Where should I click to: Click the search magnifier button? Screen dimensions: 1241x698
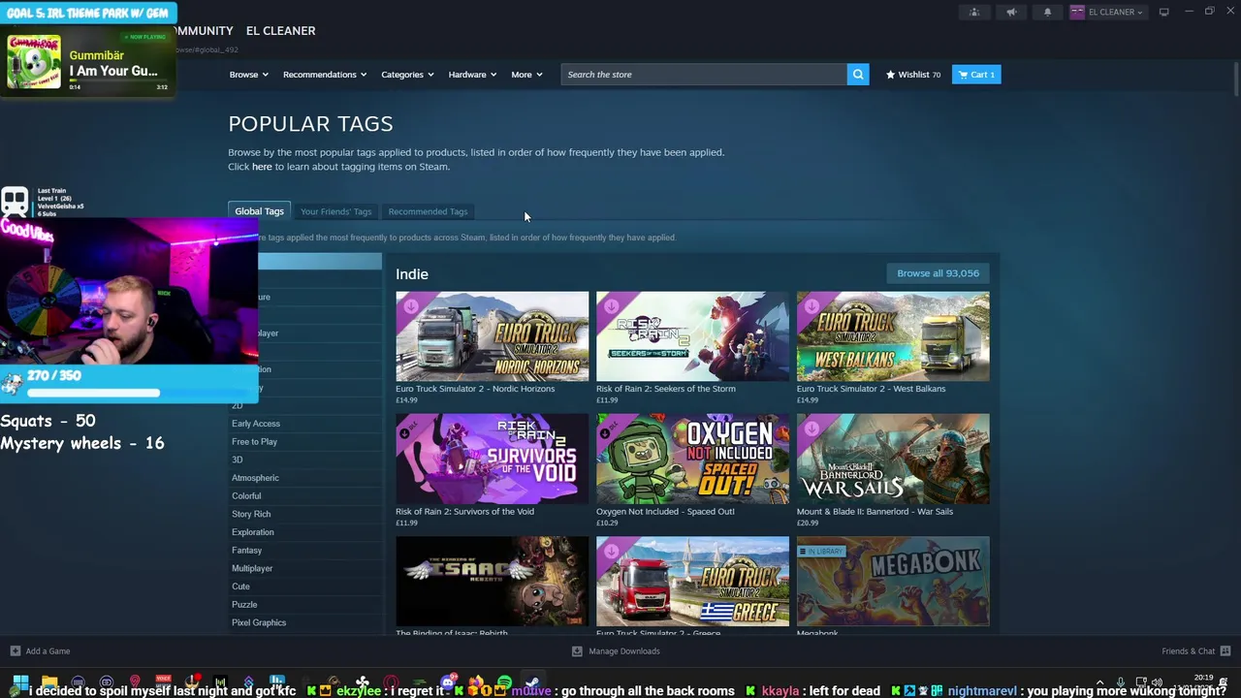pos(858,75)
